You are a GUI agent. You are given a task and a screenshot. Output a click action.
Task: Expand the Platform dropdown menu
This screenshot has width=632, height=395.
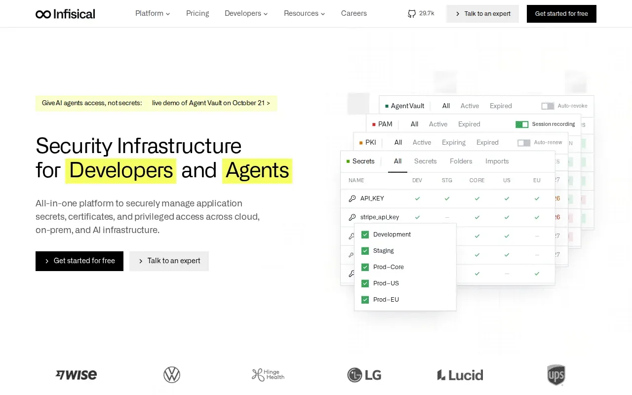tap(153, 14)
